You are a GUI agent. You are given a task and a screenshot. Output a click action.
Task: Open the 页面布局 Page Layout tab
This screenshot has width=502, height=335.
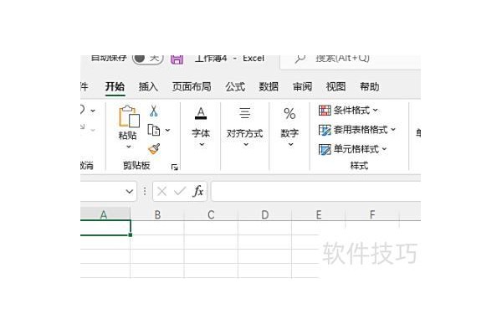(x=192, y=87)
